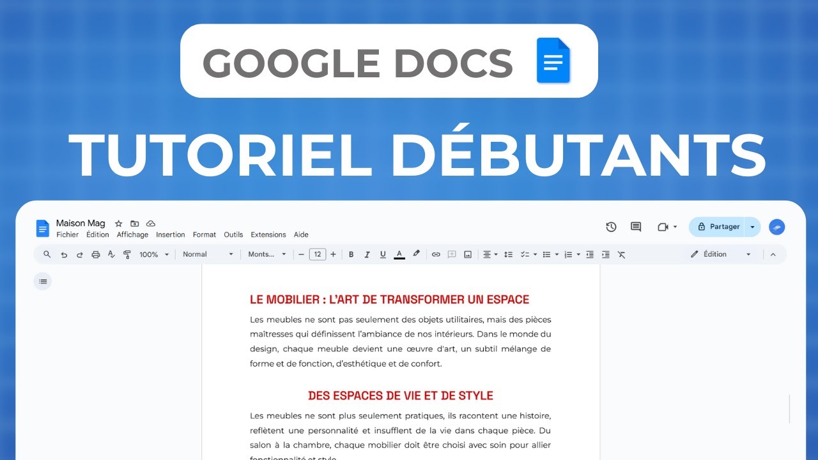Open the text alignment dropdown
Viewport: 818px width, 460px height.
490,254
